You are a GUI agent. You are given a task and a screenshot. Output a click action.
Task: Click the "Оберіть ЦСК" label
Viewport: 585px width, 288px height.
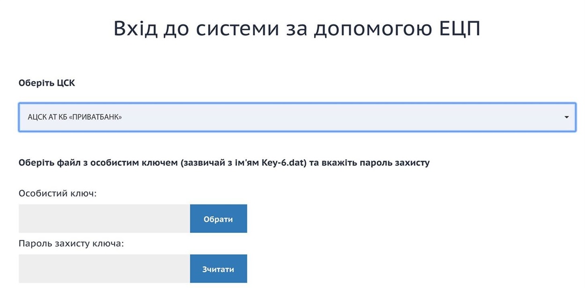(47, 83)
